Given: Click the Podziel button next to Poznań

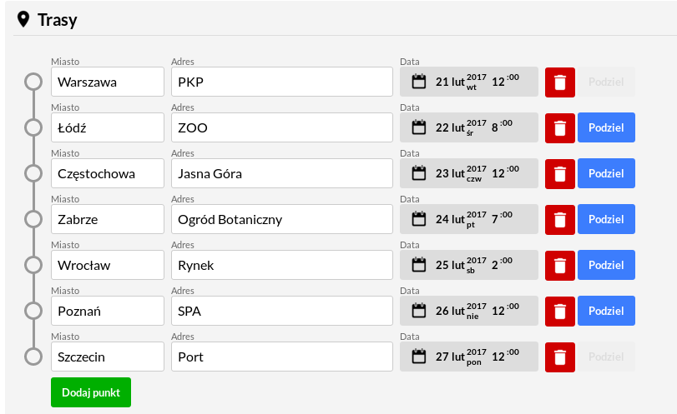Looking at the screenshot, I should tap(606, 311).
